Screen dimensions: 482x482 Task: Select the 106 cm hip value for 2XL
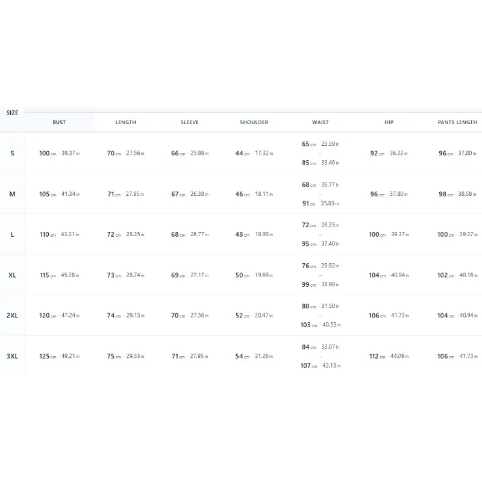[377, 315]
